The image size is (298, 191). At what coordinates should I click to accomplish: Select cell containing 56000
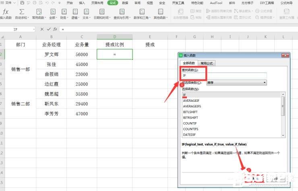click(82, 54)
